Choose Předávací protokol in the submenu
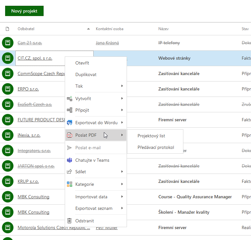The image size is (251, 240). pos(155,147)
